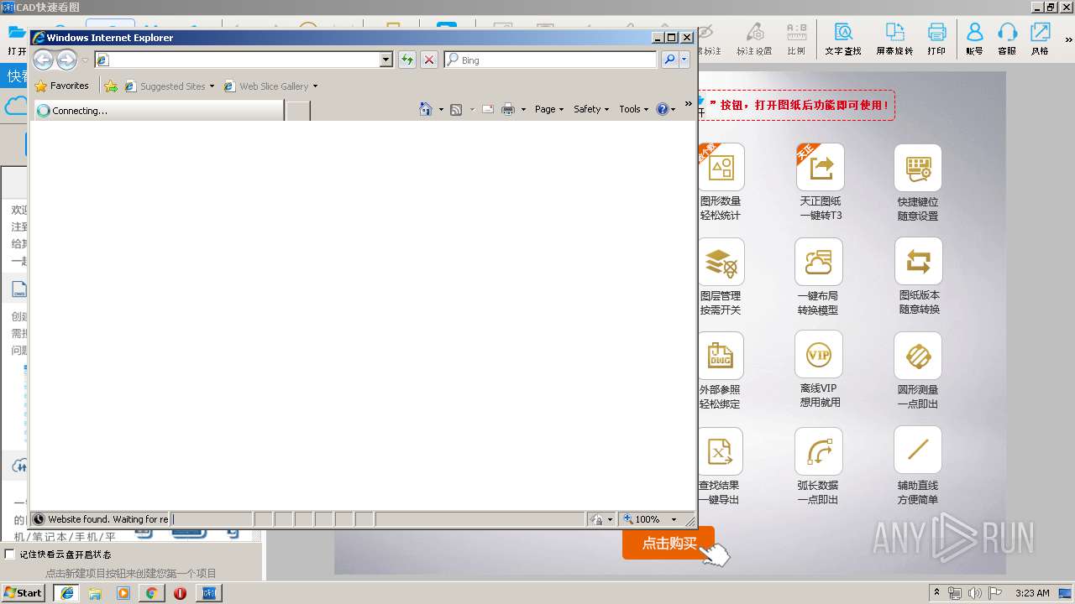Select 辅助直线 方便简单 feature icon
The width and height of the screenshot is (1075, 604).
click(x=918, y=450)
